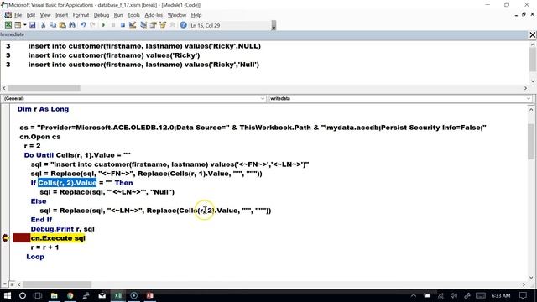Switch to Excel in the taskbar

pos(118,295)
